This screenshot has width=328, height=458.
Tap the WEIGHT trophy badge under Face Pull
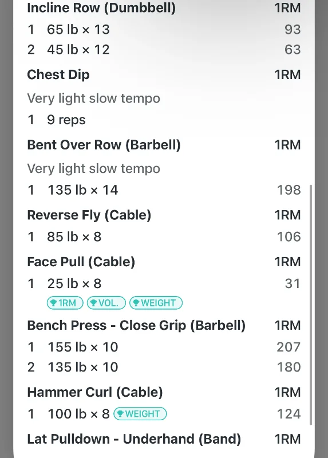click(156, 303)
